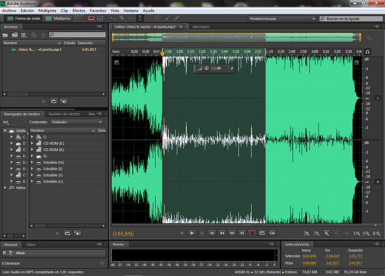Expand Extraíble (H:) drive node
The image size is (385, 276).
(32, 162)
